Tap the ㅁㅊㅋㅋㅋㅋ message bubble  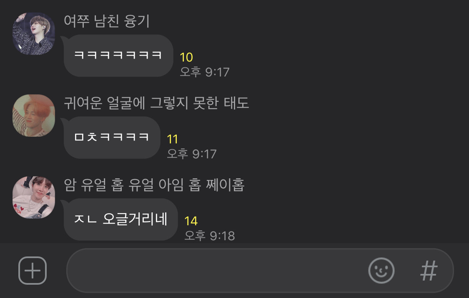pos(112,138)
